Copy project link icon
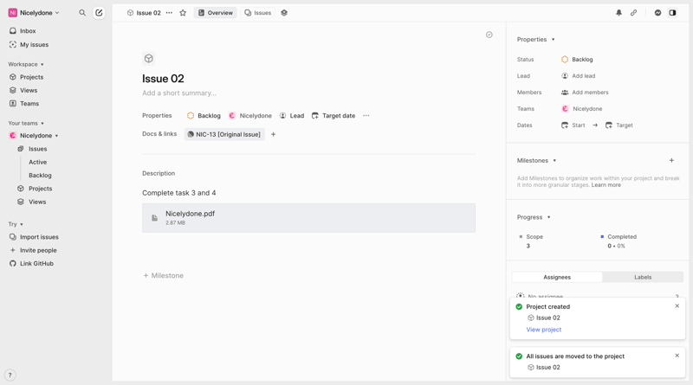The height and width of the screenshot is (385, 693). click(633, 13)
